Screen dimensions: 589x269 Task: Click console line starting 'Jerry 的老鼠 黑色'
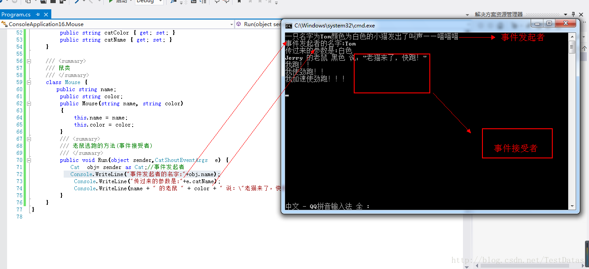click(356, 58)
